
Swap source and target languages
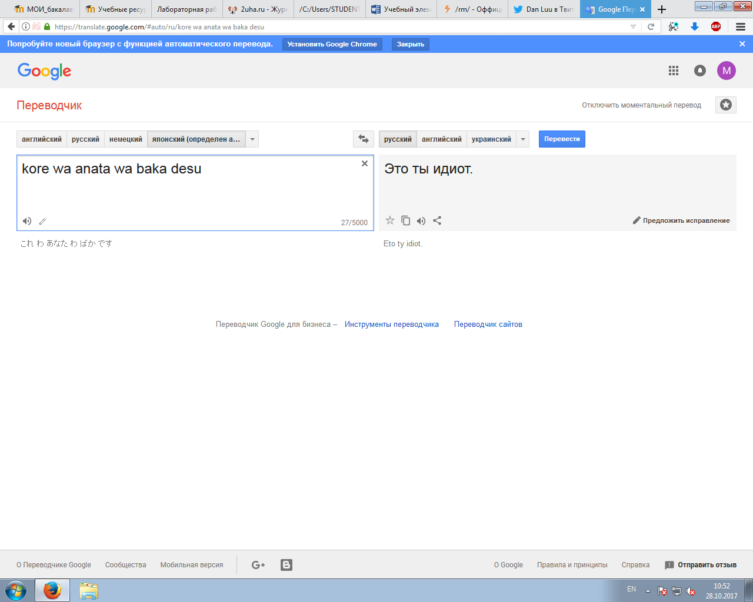pyautogui.click(x=364, y=139)
